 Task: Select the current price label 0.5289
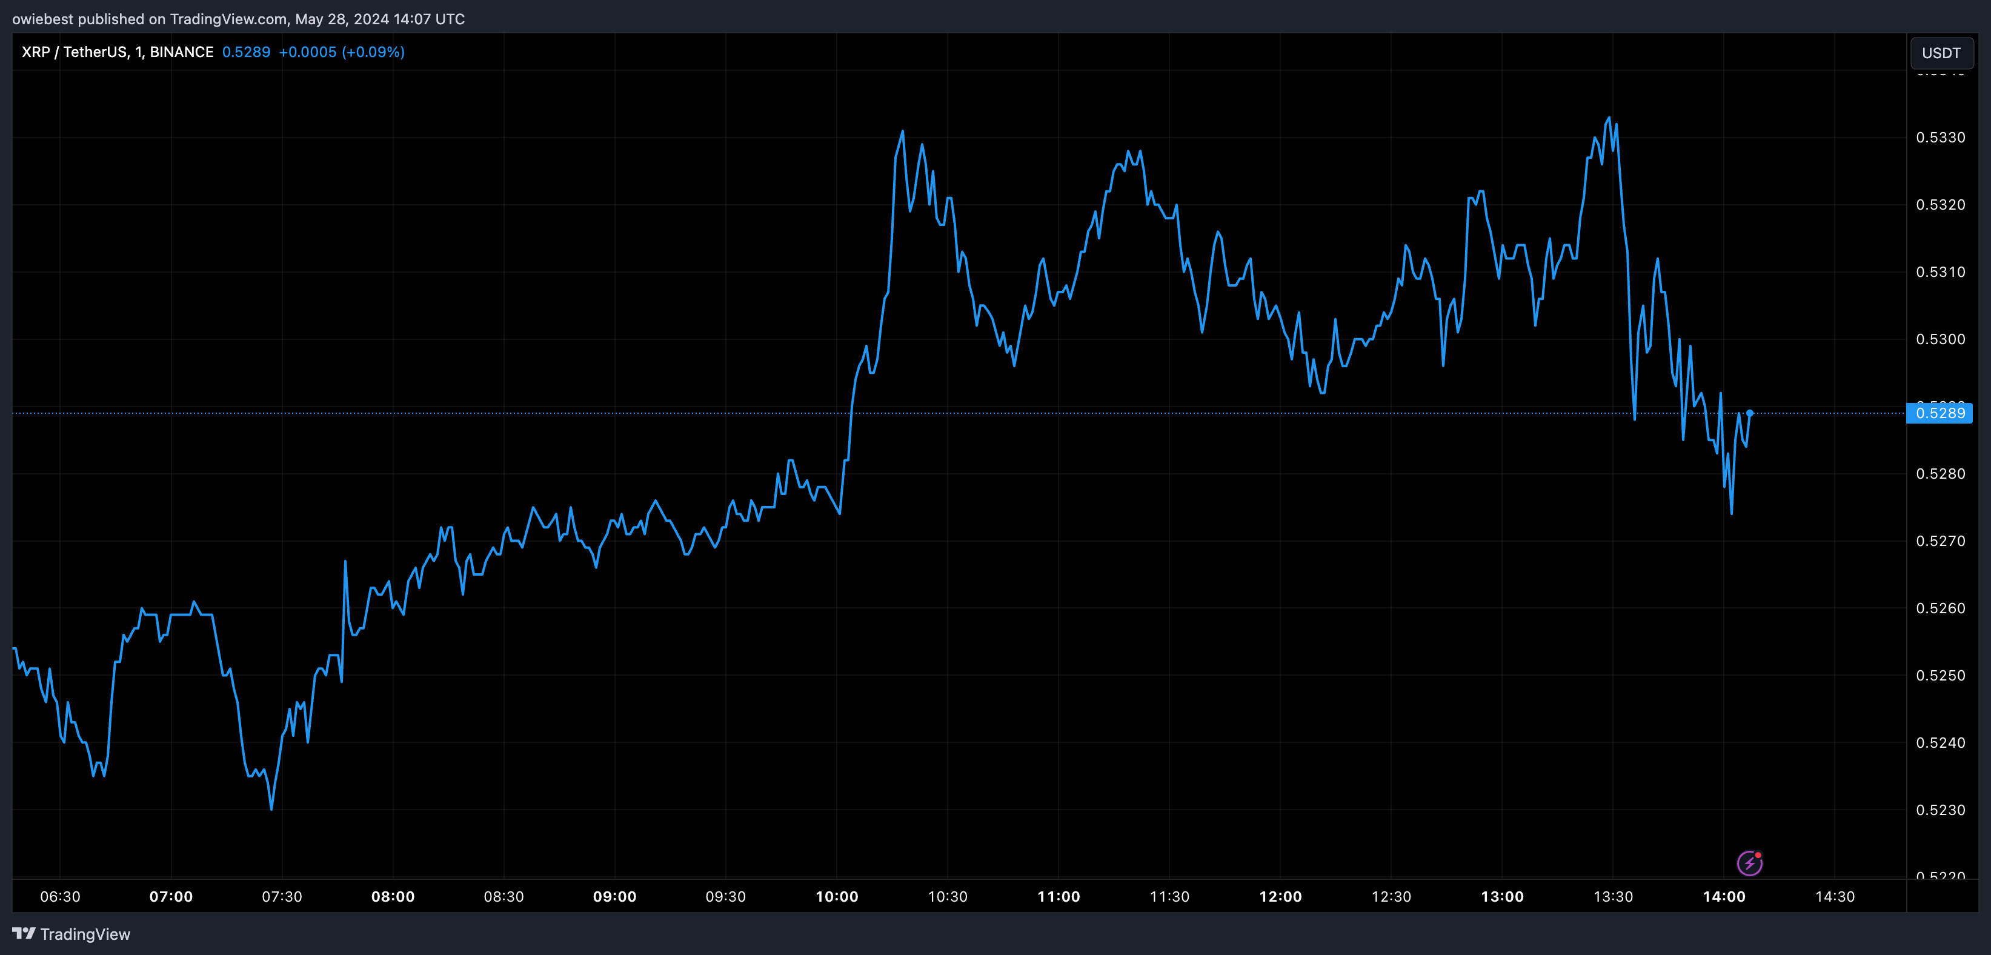[x=1939, y=413]
